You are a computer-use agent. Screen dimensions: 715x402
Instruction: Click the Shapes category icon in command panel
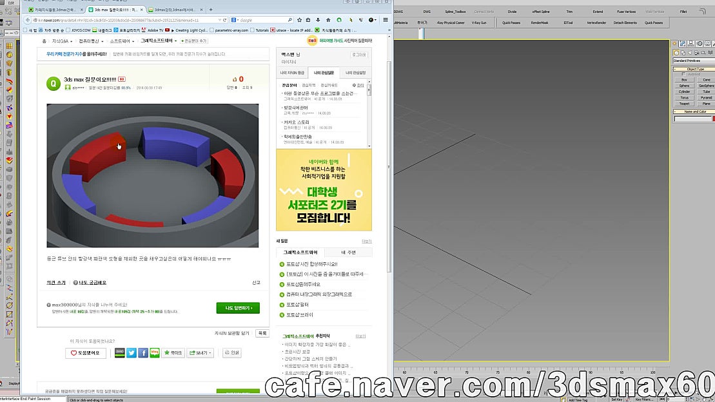(683, 52)
